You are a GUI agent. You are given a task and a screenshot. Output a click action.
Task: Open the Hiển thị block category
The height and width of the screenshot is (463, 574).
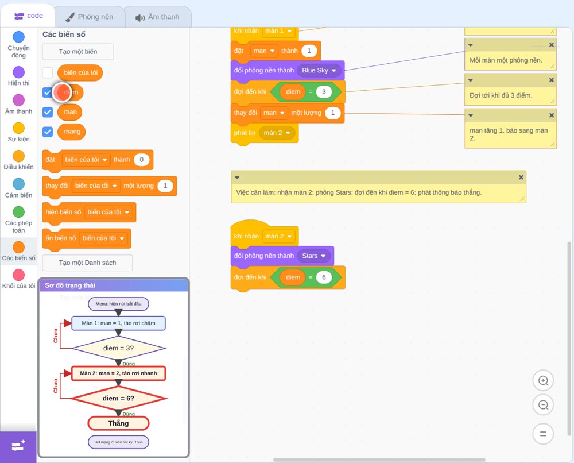[19, 76]
